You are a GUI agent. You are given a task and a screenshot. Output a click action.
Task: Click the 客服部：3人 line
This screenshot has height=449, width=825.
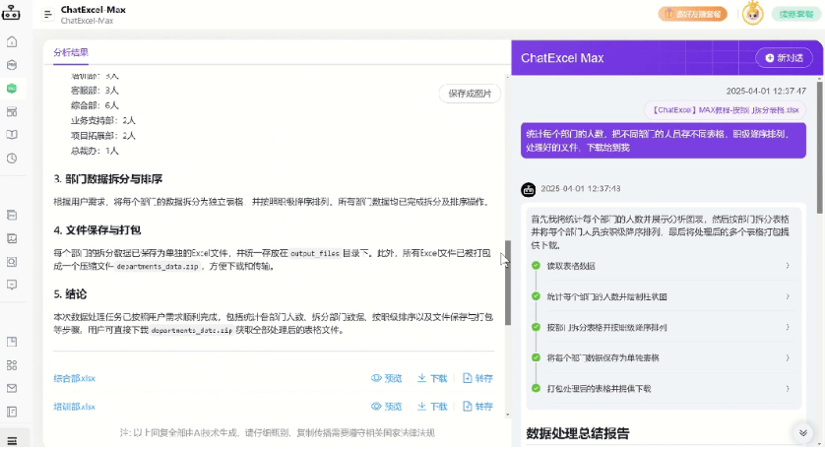95,91
